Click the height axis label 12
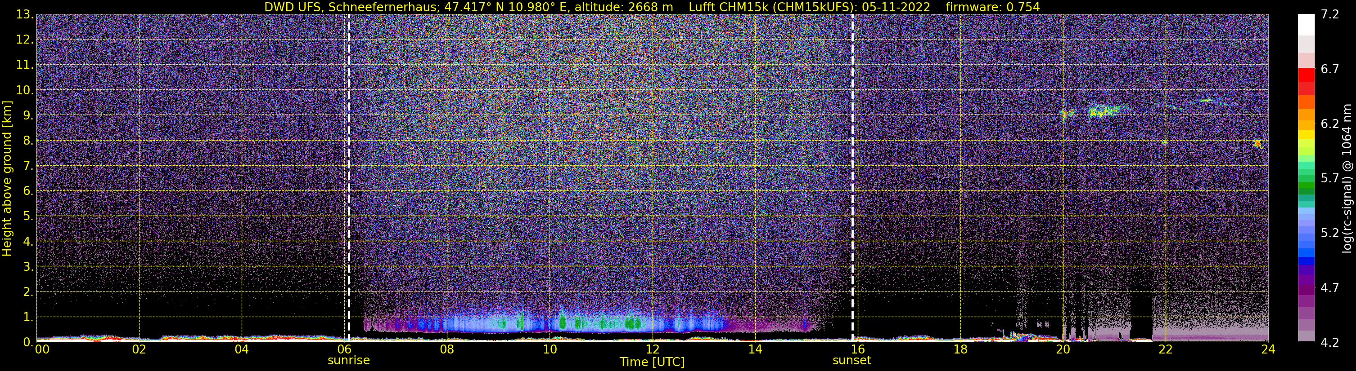The image size is (1356, 371). [x=24, y=40]
